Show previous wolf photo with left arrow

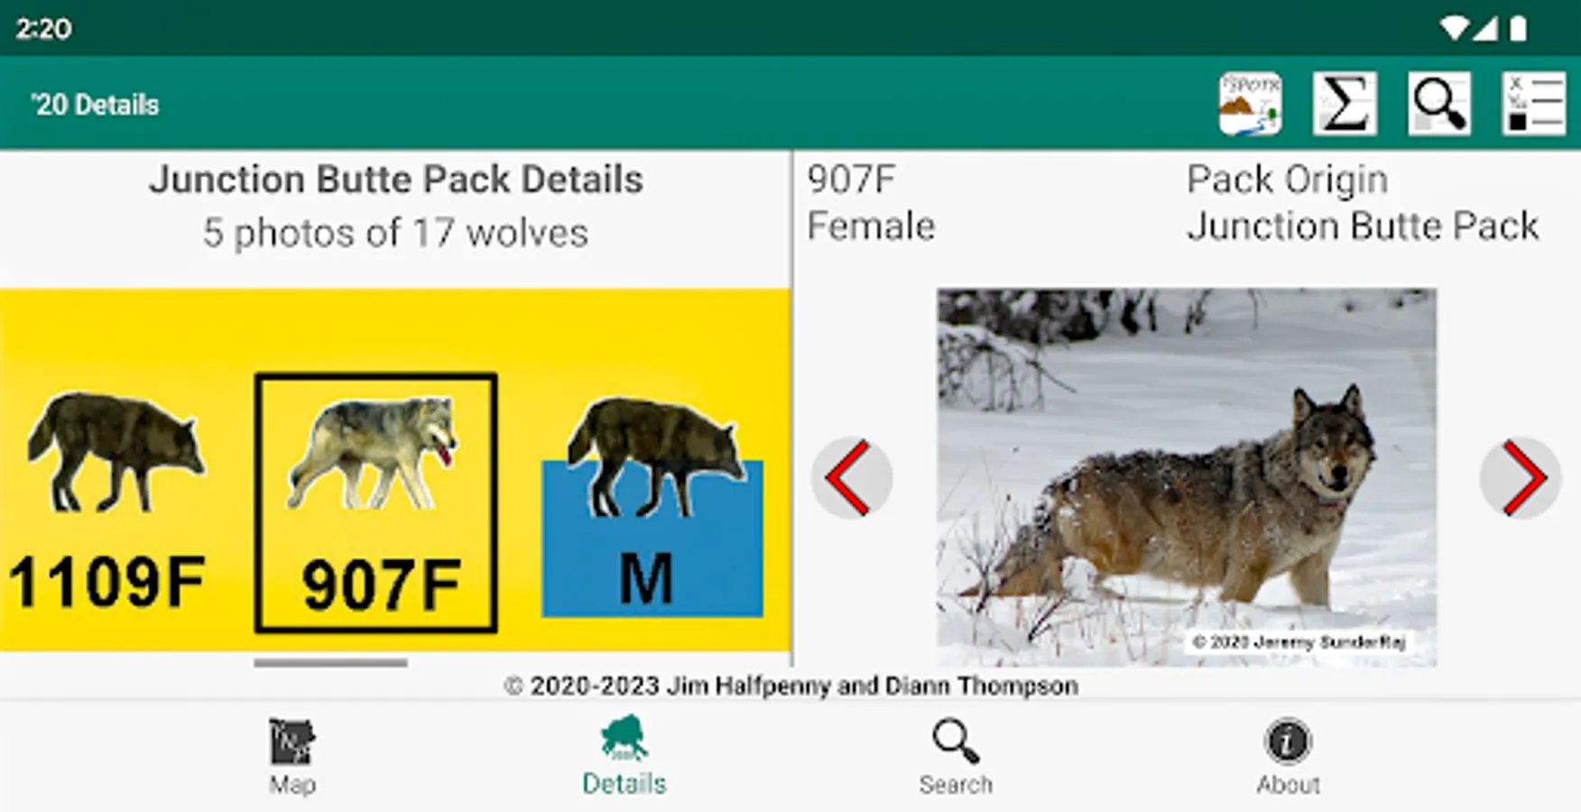[x=851, y=478]
